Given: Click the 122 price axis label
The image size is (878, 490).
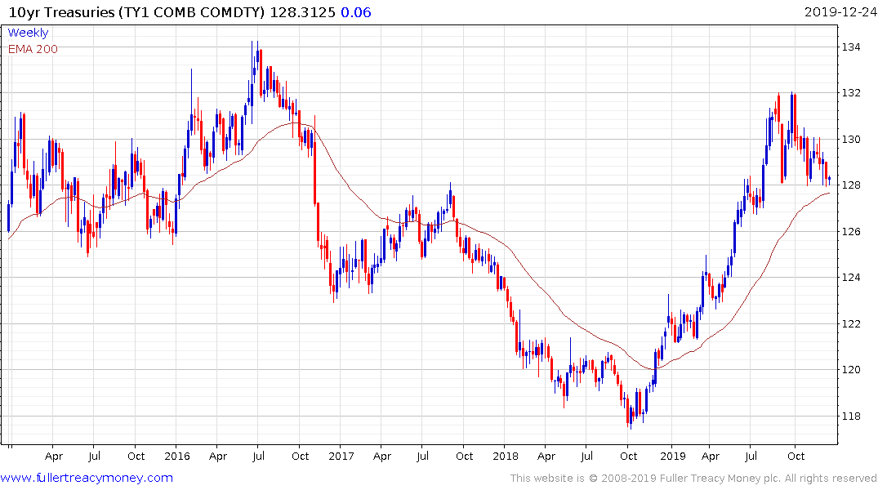Looking at the screenshot, I should (x=850, y=323).
